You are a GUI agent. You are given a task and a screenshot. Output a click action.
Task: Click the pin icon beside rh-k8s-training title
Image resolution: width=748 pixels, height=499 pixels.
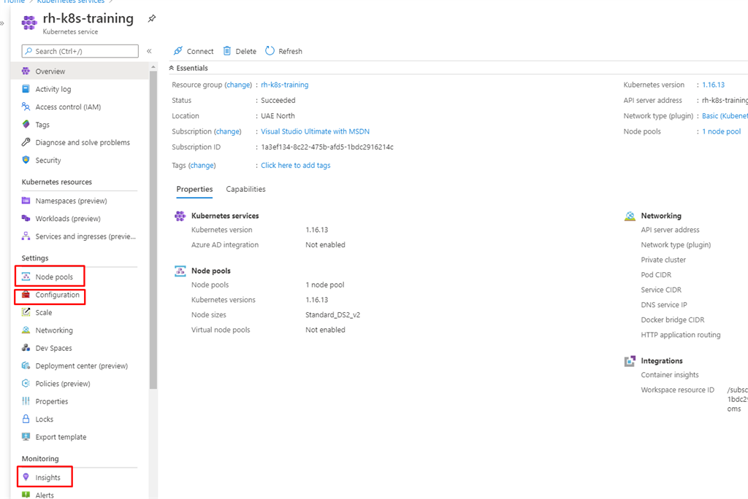click(x=151, y=18)
